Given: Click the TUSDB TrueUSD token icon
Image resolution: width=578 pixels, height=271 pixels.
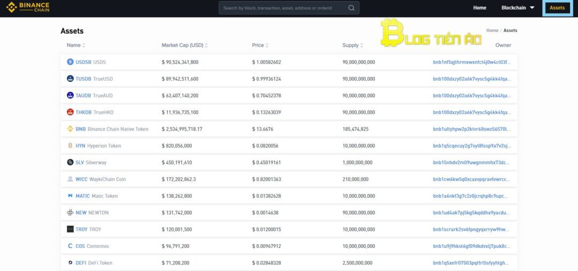Looking at the screenshot, I should click(70, 79).
